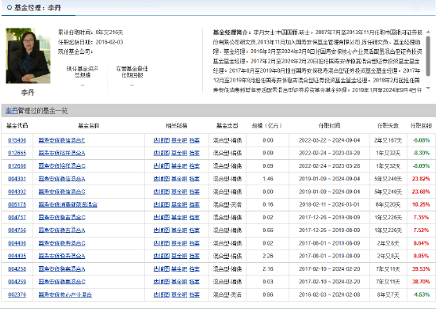Click the 任职天数 column header
This screenshot has height=312, width=436.
(x=388, y=126)
